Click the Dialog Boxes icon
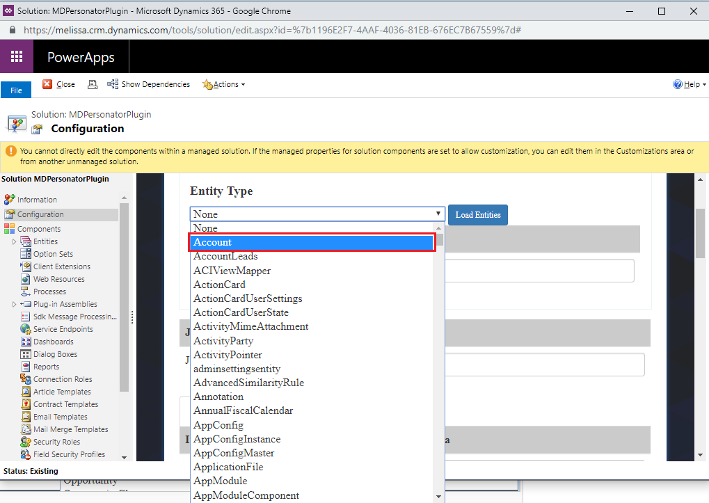 click(x=26, y=354)
